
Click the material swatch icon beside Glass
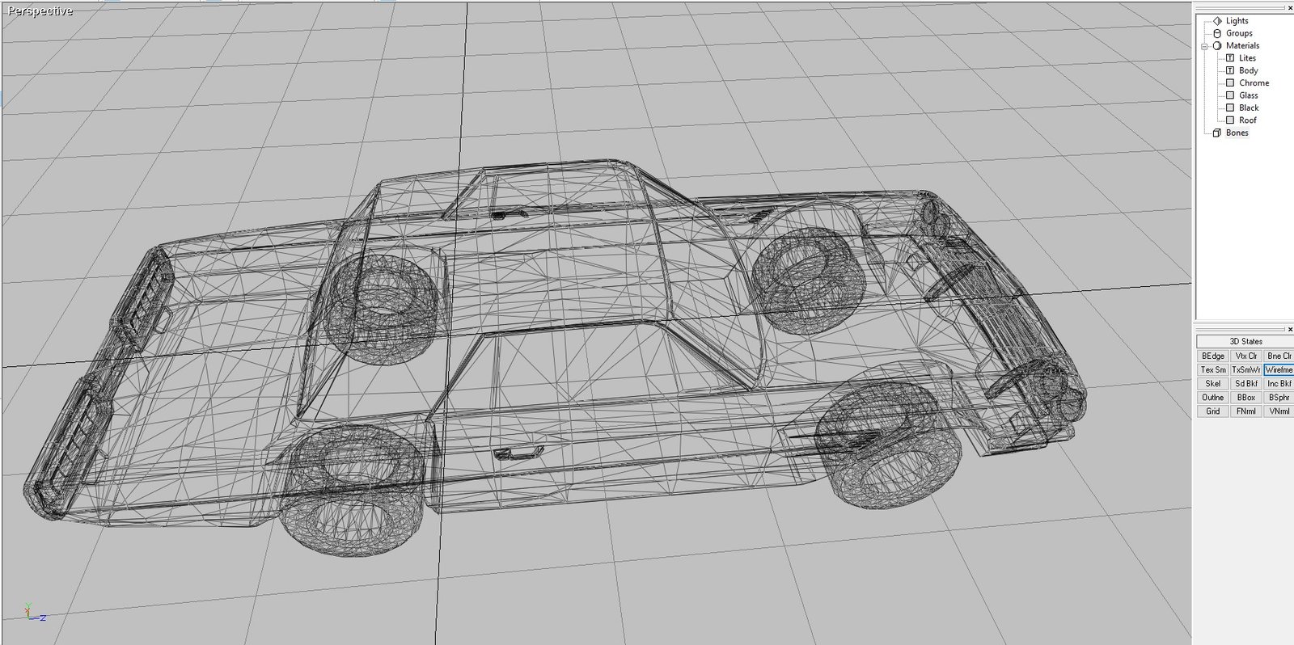pos(1230,95)
